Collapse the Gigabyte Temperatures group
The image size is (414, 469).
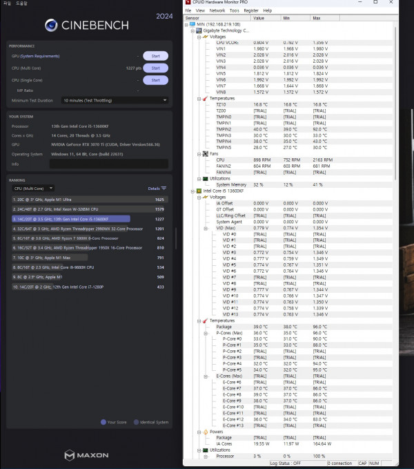(x=199, y=99)
